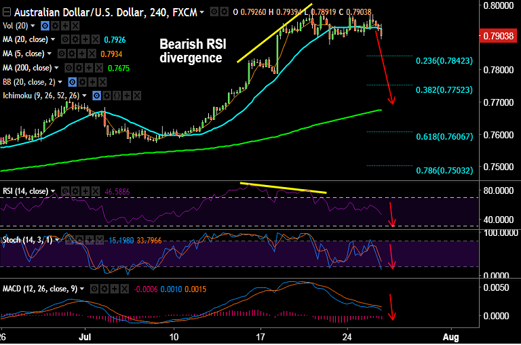Click the plus icon for RSI
521x345 pixels.
[85, 191]
